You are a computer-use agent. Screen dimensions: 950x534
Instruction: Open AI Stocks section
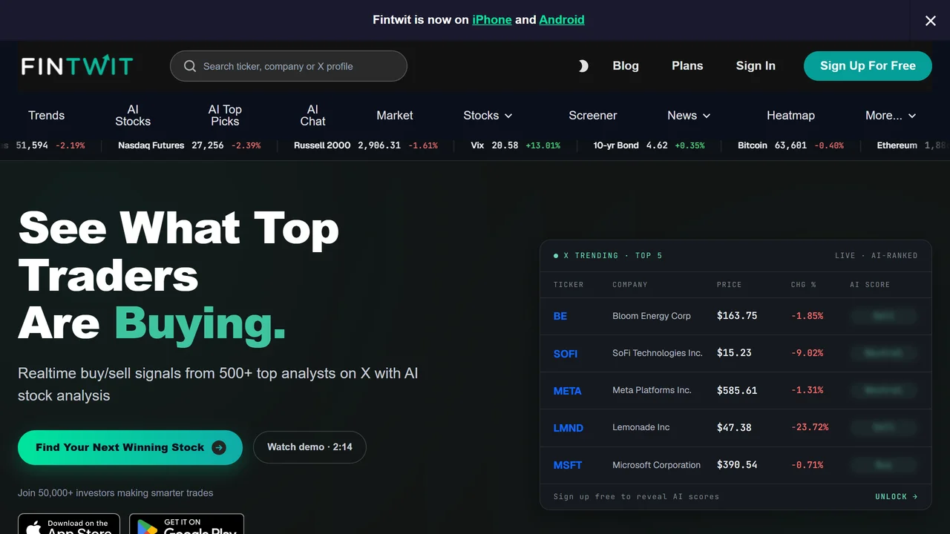click(x=133, y=115)
